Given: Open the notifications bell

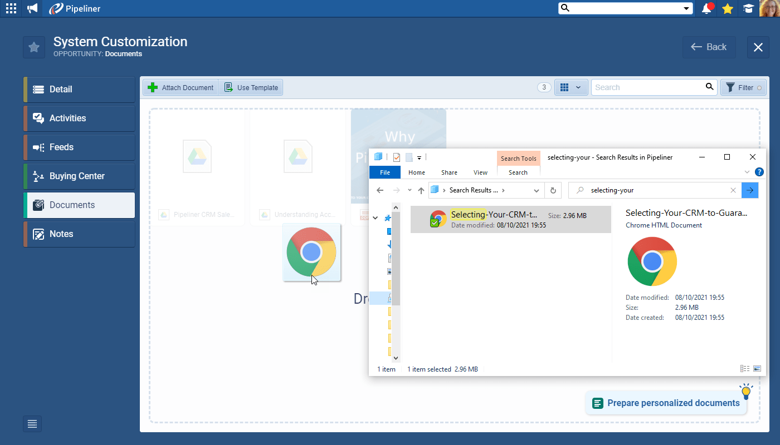Looking at the screenshot, I should [x=706, y=8].
